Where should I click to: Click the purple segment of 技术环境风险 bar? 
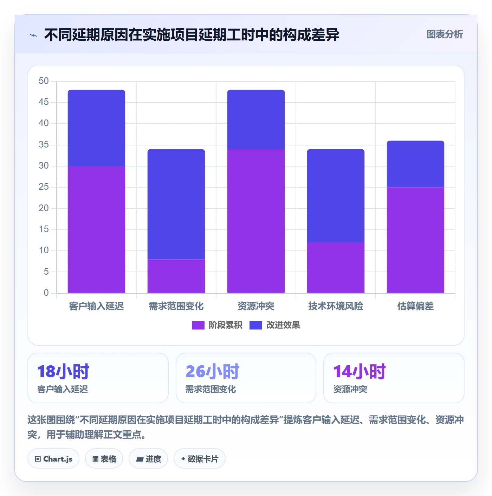[x=336, y=268]
